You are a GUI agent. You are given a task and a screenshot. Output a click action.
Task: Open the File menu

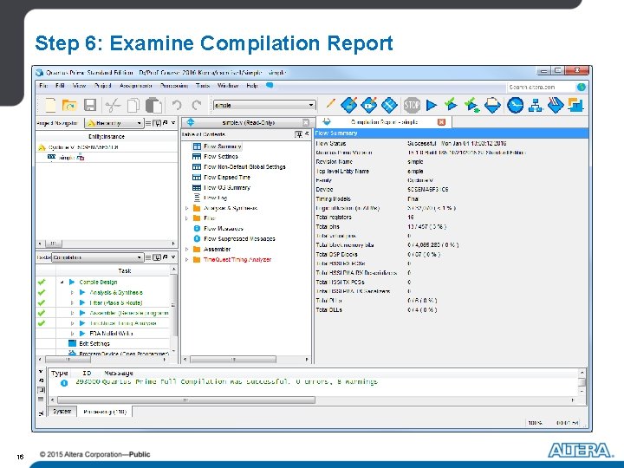(x=44, y=86)
